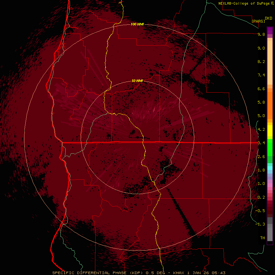Click the 100 NMI range ring label

click(x=137, y=24)
